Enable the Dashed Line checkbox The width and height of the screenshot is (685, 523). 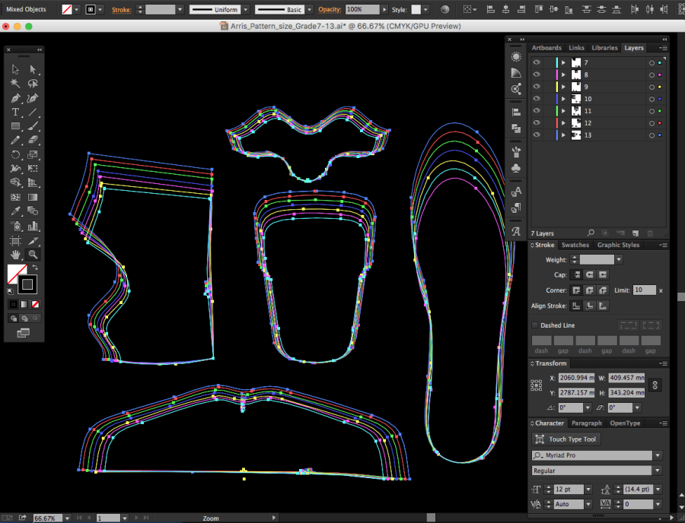coord(535,325)
